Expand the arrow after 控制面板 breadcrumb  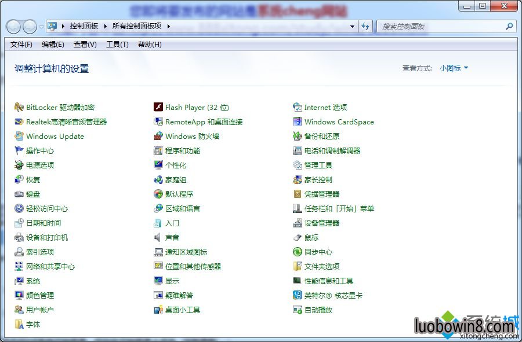[105, 26]
